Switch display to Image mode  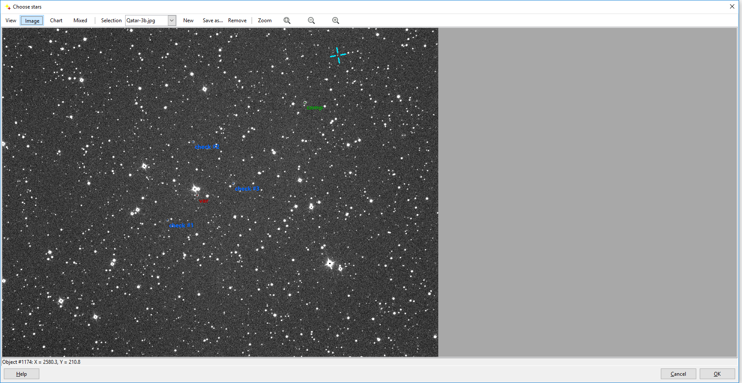[x=32, y=21]
